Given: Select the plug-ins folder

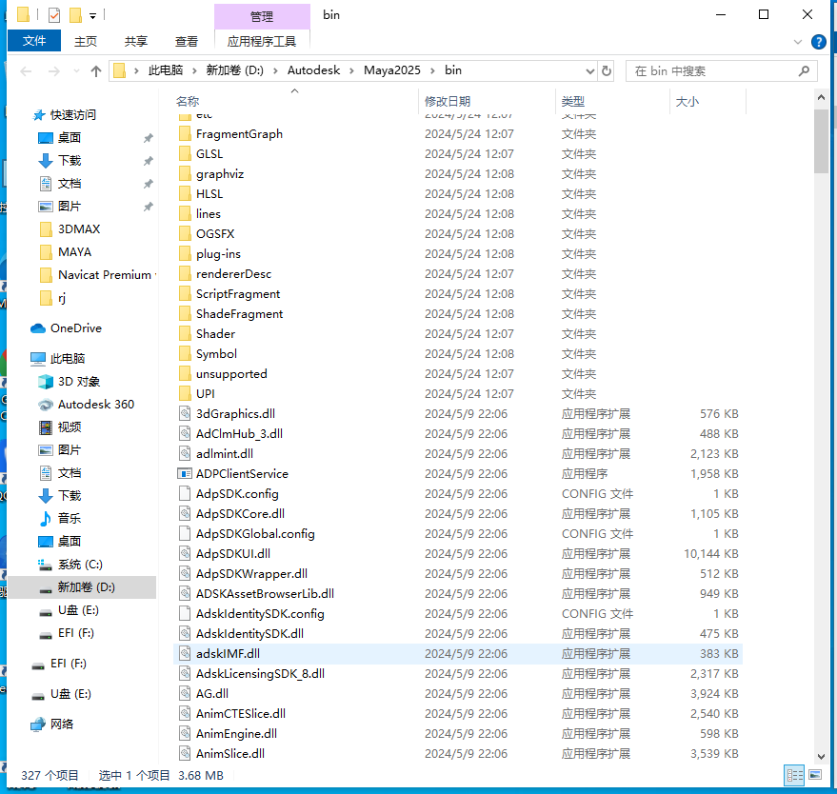Looking at the screenshot, I should (218, 254).
